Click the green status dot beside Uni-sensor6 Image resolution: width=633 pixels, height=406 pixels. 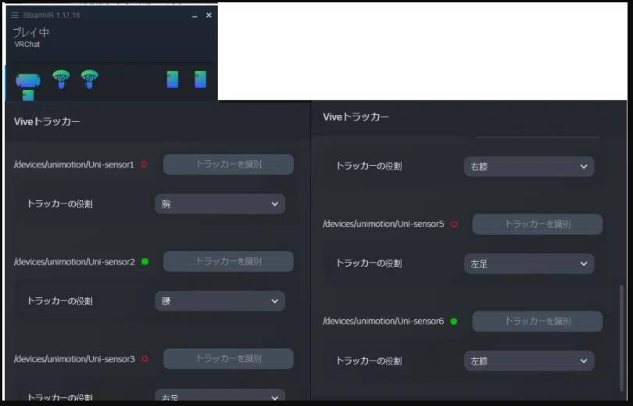454,322
